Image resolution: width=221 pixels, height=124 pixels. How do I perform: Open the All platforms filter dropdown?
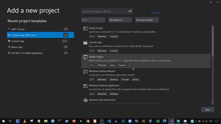(120, 20)
